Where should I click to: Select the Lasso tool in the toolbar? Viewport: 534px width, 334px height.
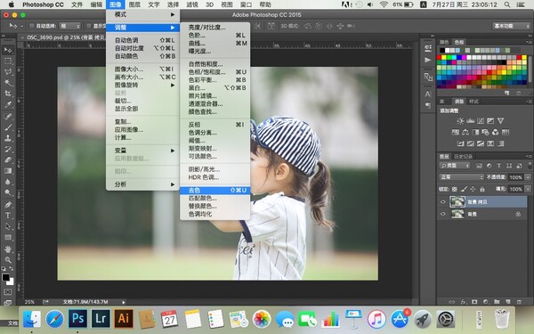8,71
